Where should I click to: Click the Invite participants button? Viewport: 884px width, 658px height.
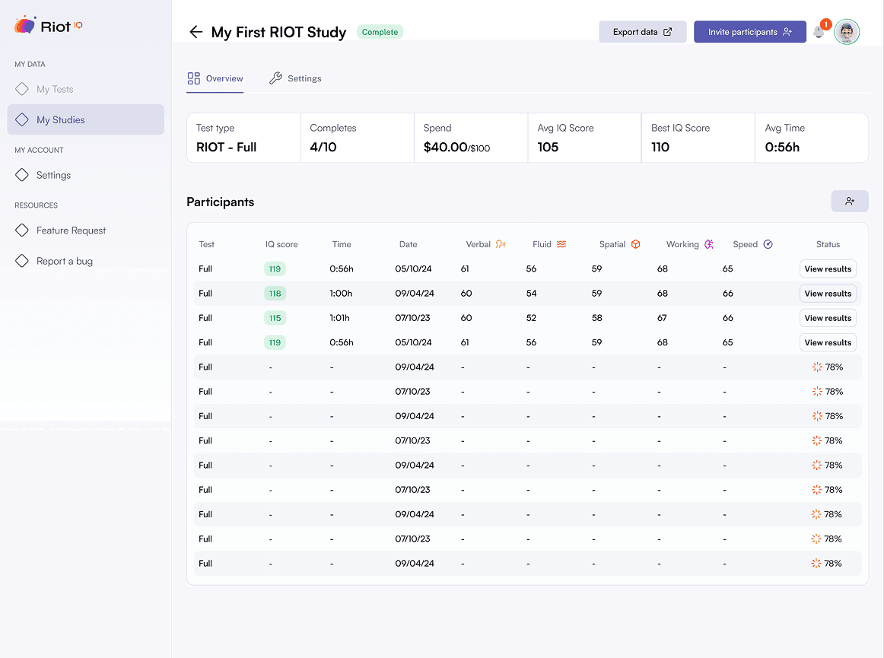[x=749, y=32]
